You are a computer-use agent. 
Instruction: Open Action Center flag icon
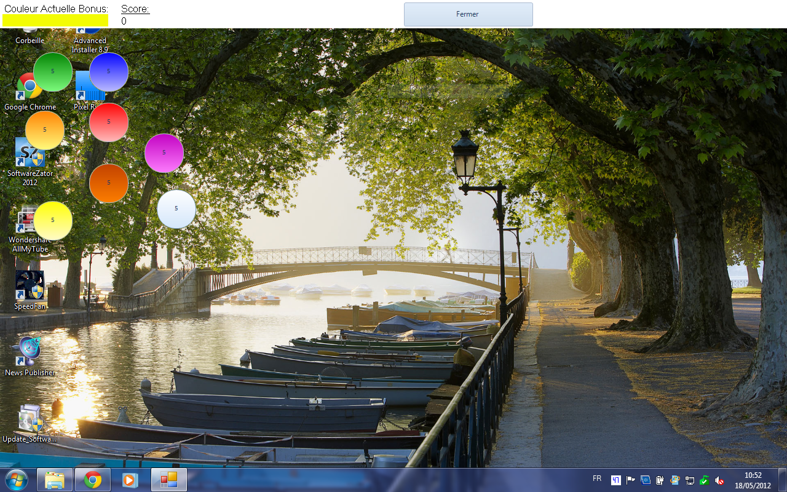(x=631, y=480)
